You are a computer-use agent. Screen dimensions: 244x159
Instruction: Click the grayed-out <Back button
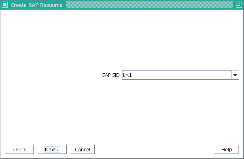click(19, 149)
